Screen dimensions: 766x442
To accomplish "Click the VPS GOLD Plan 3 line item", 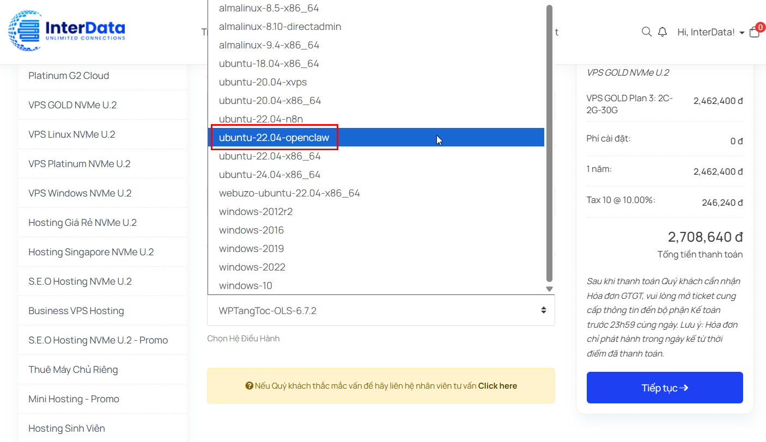I will coord(630,104).
